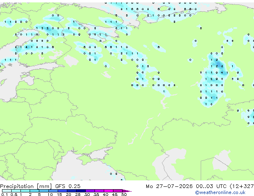Viewport: 254px width, 196px height.
Task: Click the '00..03 UTC' time label
Action: 211,186
